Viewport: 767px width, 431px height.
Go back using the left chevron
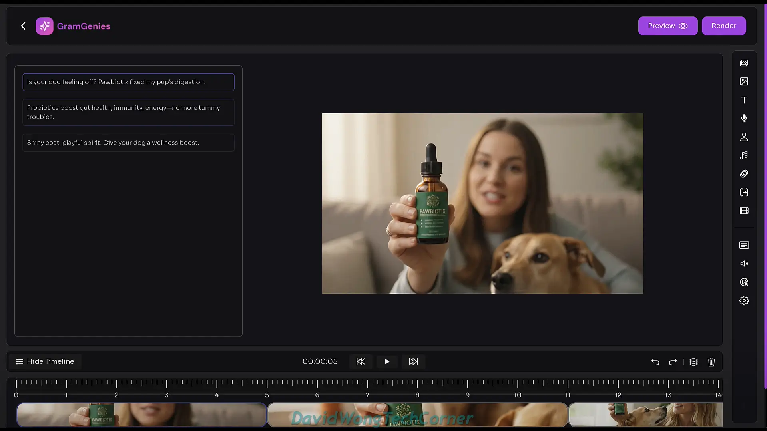[x=23, y=26]
